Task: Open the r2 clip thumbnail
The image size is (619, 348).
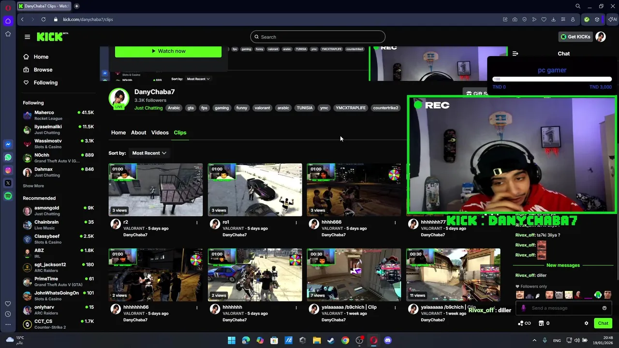Action: [156, 190]
